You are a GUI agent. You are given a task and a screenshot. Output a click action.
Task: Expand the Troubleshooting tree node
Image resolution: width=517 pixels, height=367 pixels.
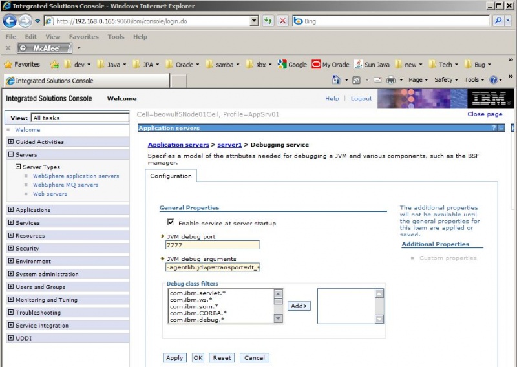[11, 312]
